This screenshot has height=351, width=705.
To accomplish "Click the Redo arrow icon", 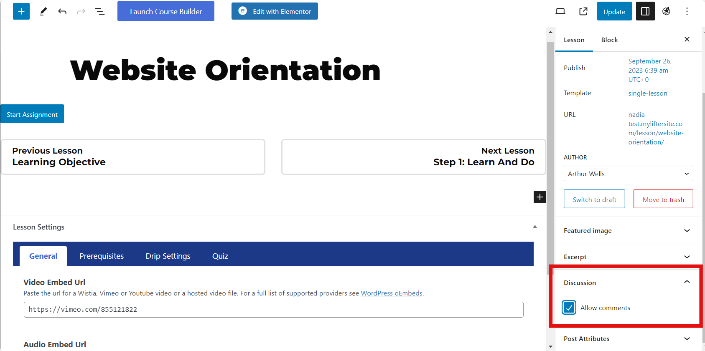I will point(81,11).
